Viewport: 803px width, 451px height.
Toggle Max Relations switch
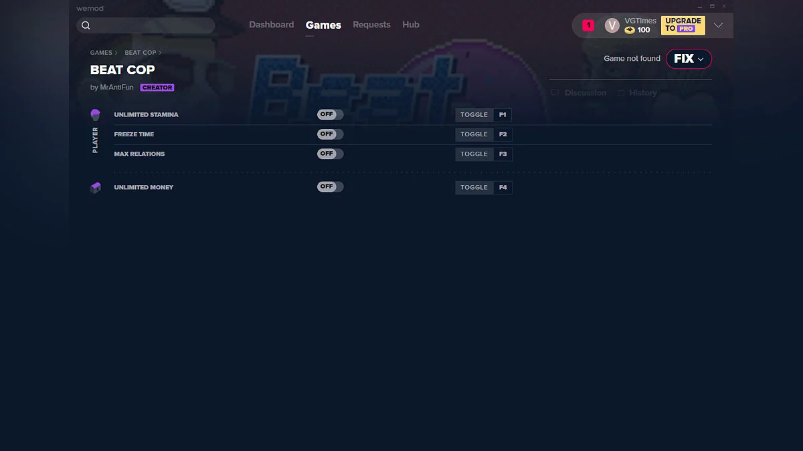click(x=330, y=154)
